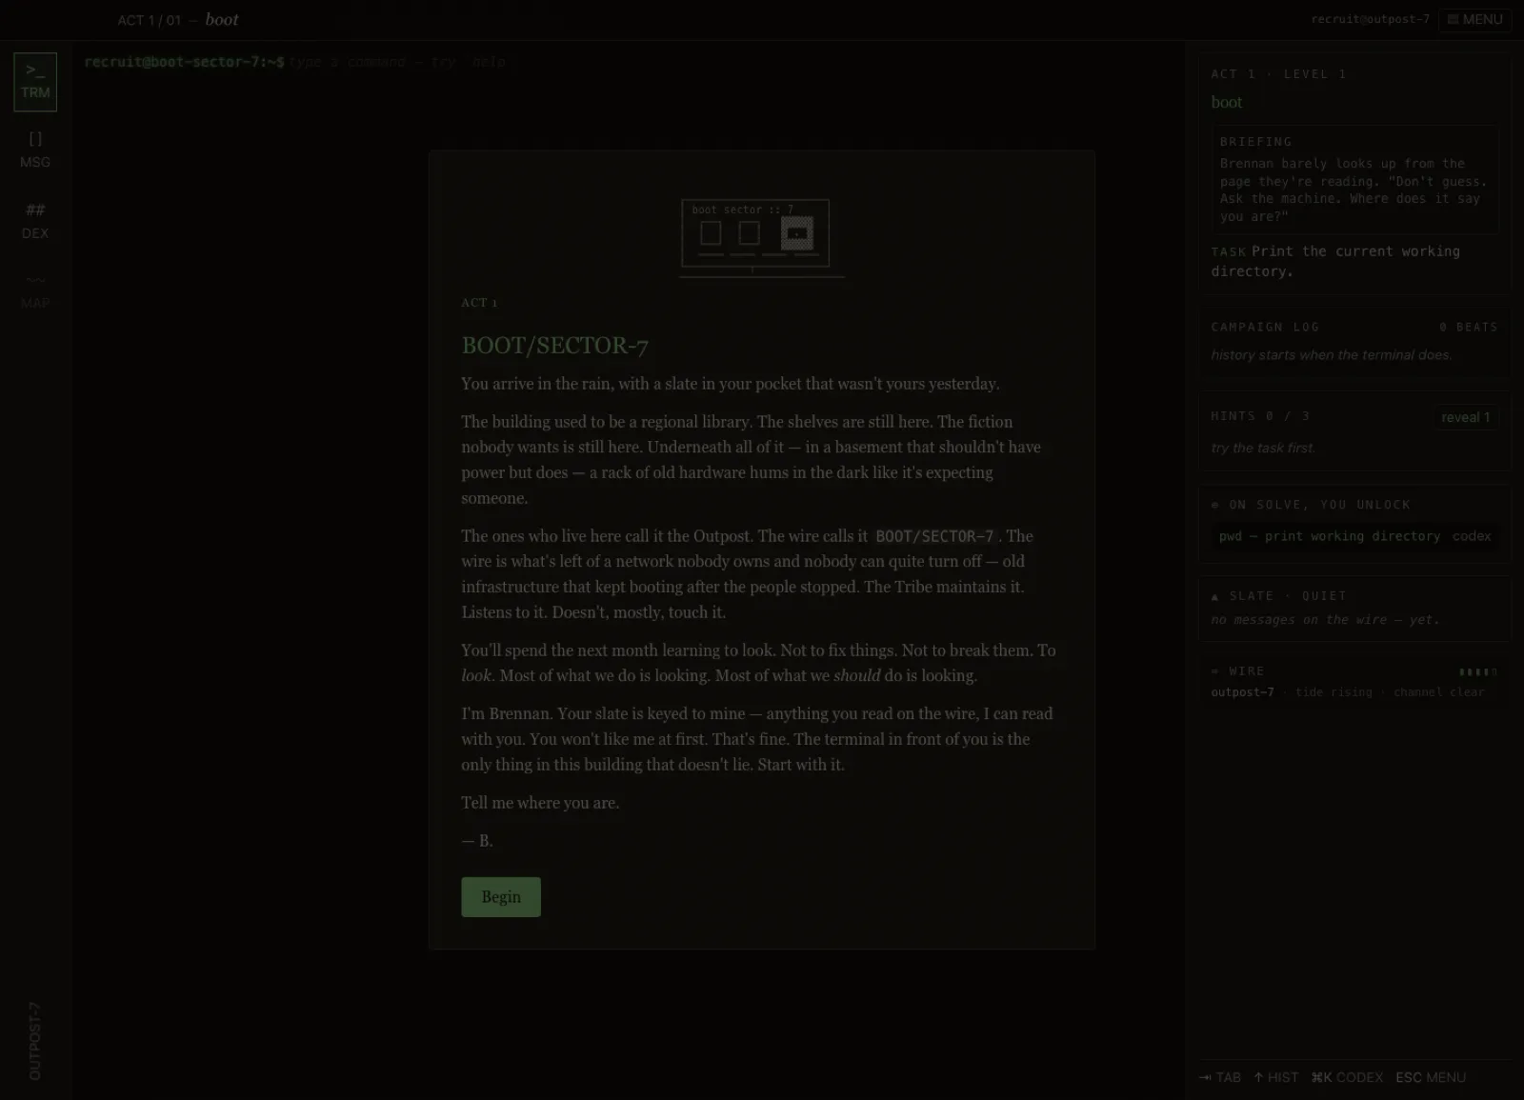This screenshot has height=1100, width=1524.
Task: Click the boot sector ASCII illustration
Action: (761, 238)
